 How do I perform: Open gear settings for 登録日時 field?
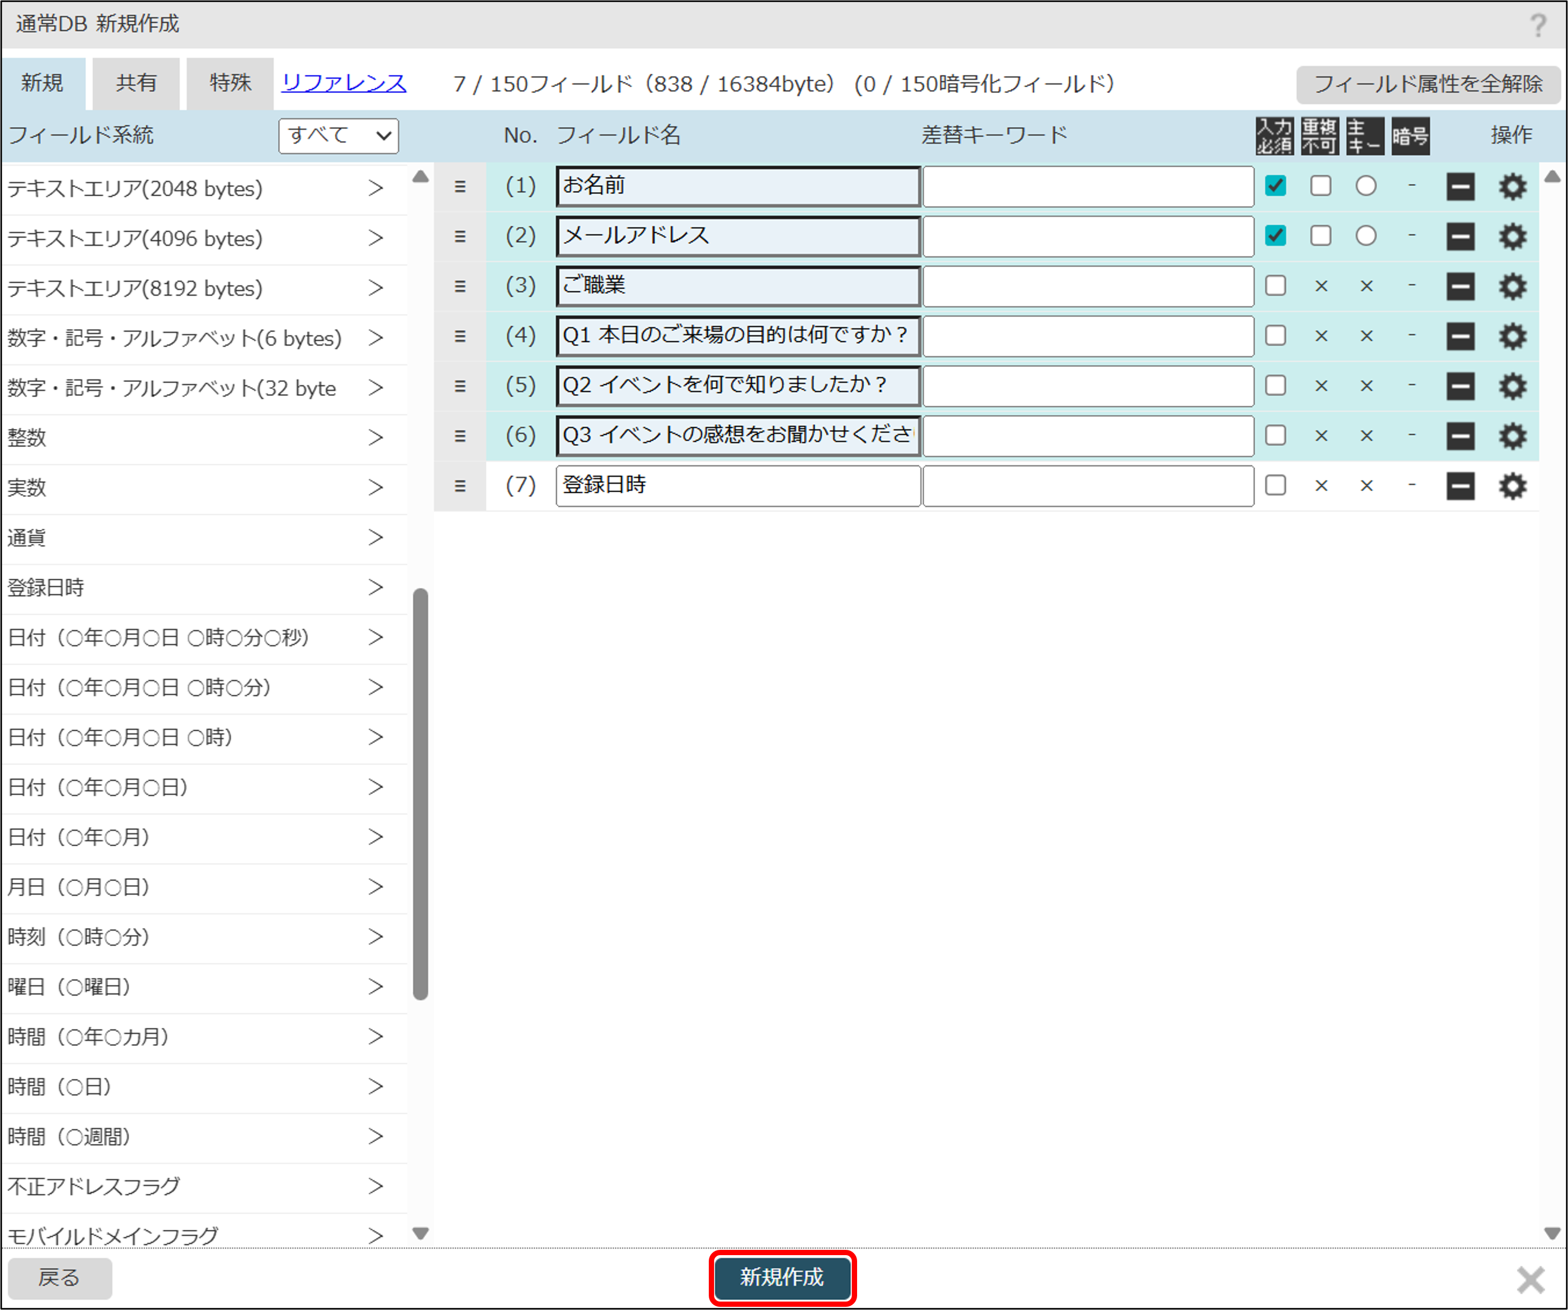pyautogui.click(x=1512, y=486)
